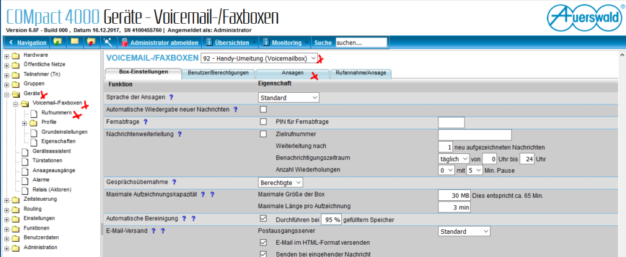Open Relais (Aktoren) in navigation tree
The width and height of the screenshot is (626, 257).
coord(52,189)
